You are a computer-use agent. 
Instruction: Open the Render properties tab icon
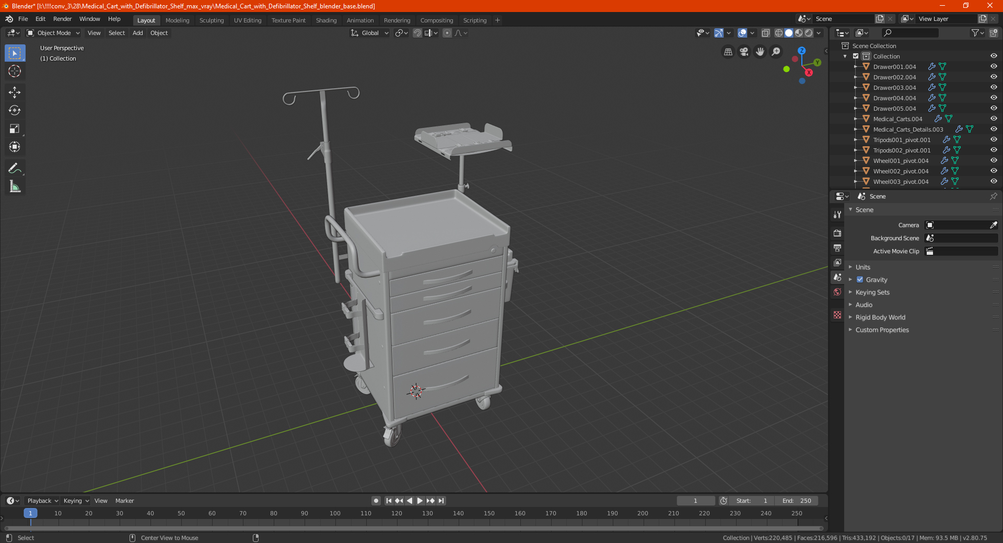837,233
